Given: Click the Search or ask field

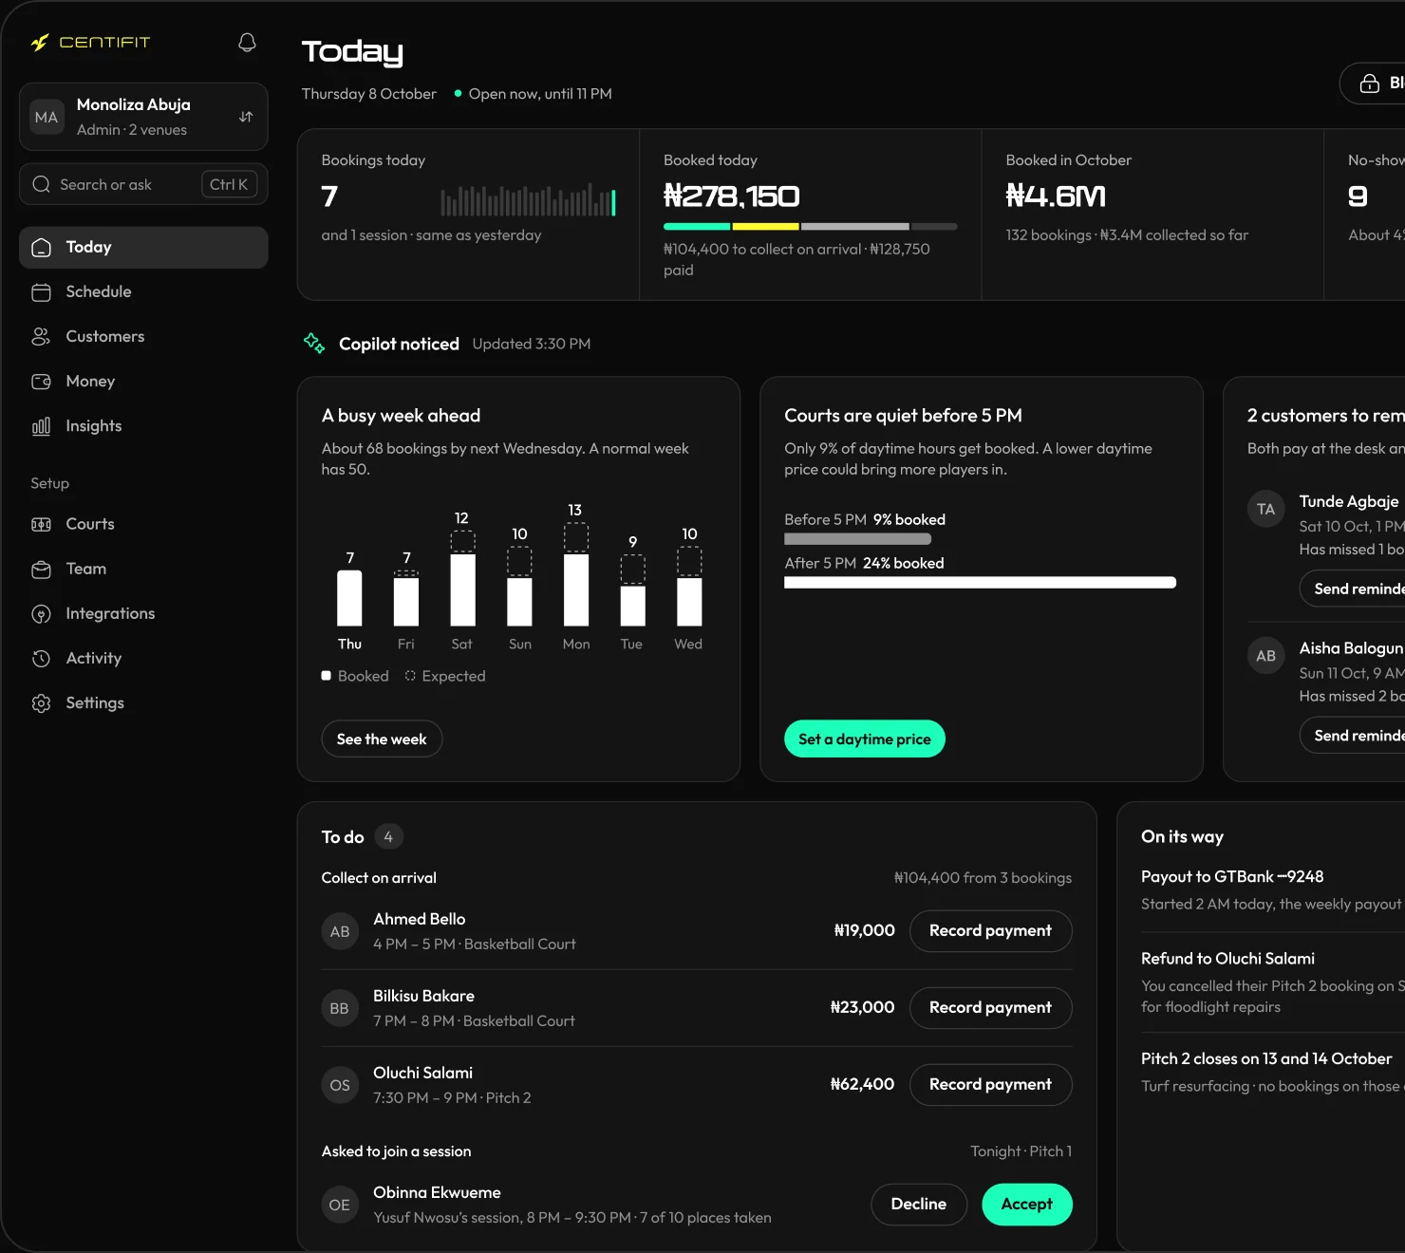Looking at the screenshot, I should pyautogui.click(x=143, y=184).
